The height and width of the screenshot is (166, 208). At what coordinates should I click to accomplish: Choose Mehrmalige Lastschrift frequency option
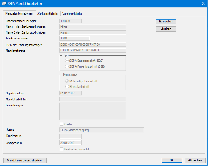pyautogui.click(x=67, y=81)
